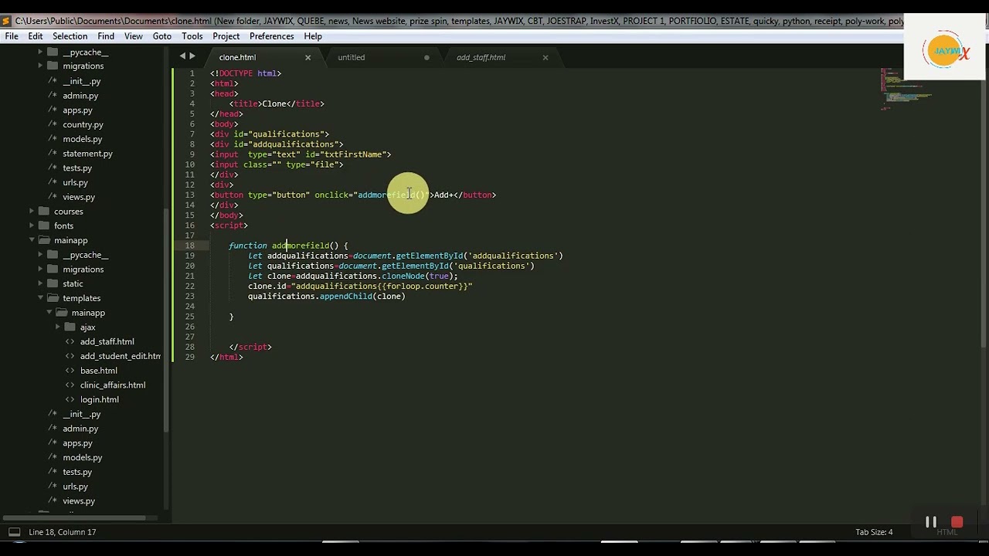Screen dimensions: 989x556
Task: Open base.html in the sidebar
Action: point(98,371)
